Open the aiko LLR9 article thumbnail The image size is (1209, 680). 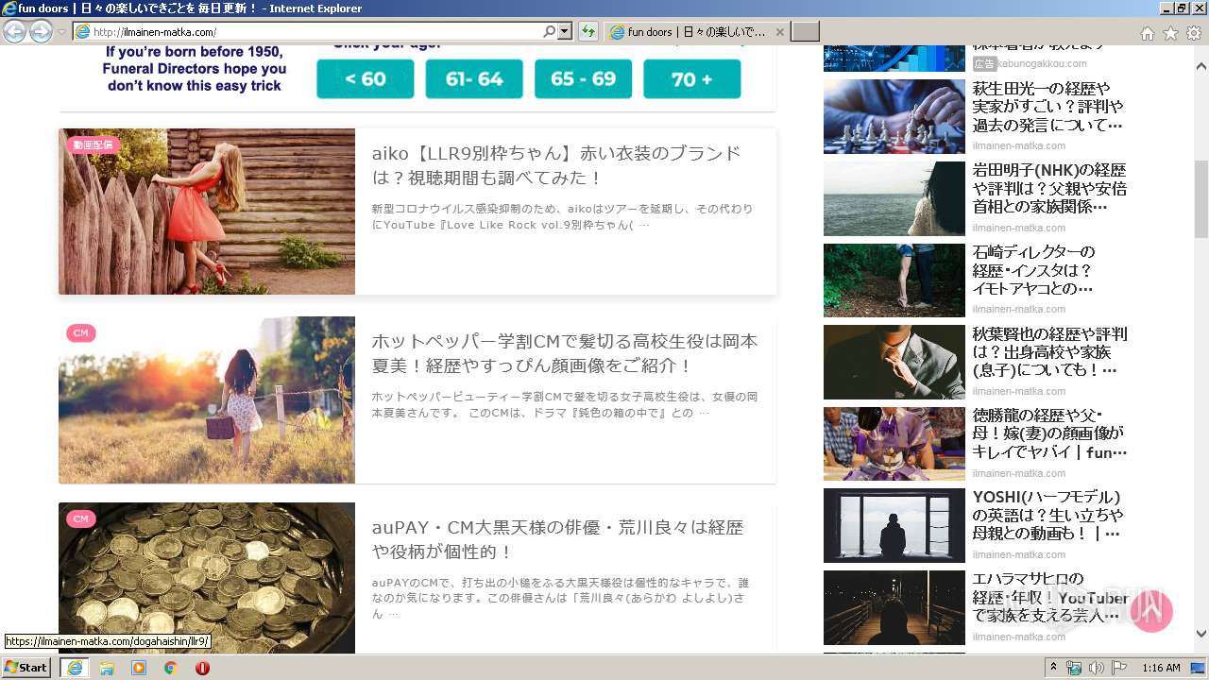(x=207, y=212)
